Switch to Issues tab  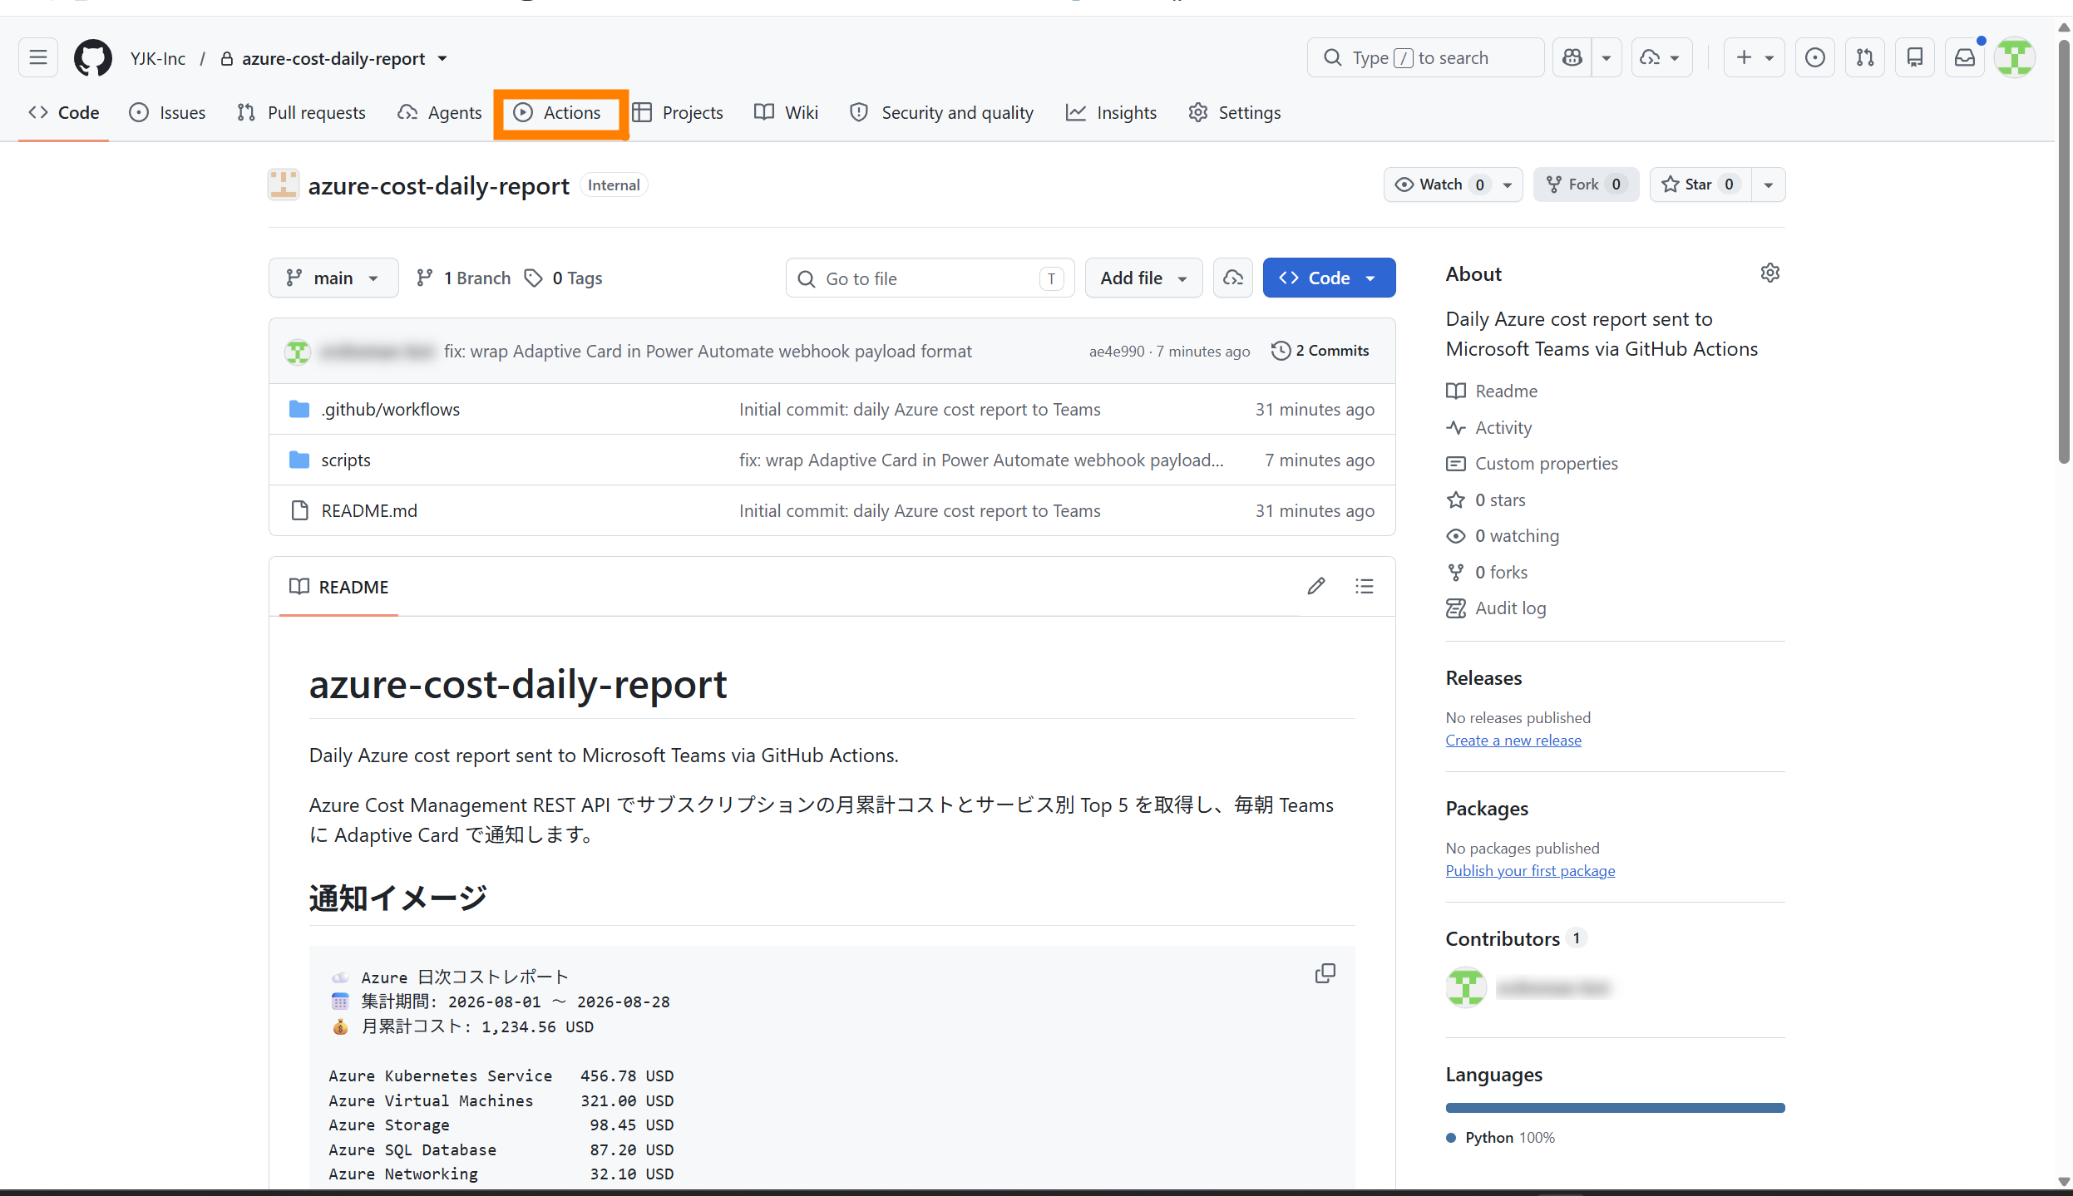tap(167, 113)
